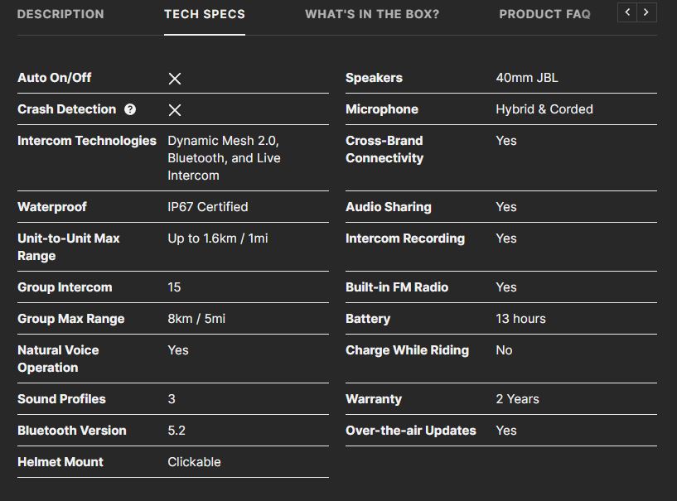The width and height of the screenshot is (677, 501).
Task: Click the Intercom Technologies spec label
Action: coord(87,141)
